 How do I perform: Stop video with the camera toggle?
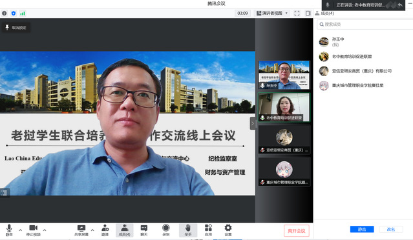tap(33, 230)
